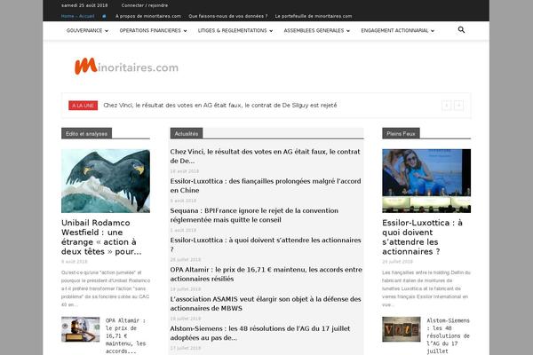Open the Pleins Feux Alstom-Siemens article link
Screen dimensions: 533x355
tap(448, 335)
